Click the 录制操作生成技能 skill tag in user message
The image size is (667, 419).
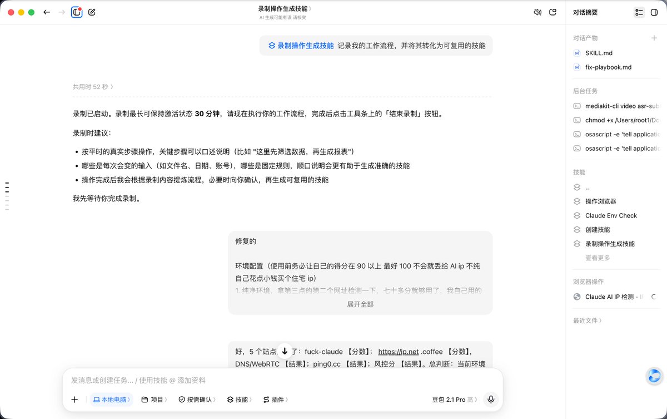301,46
